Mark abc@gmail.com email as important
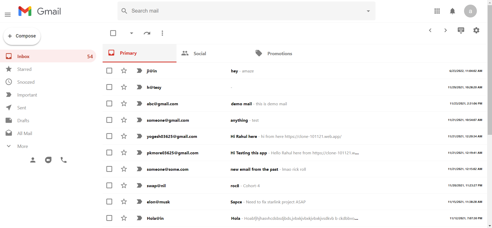 [x=139, y=104]
